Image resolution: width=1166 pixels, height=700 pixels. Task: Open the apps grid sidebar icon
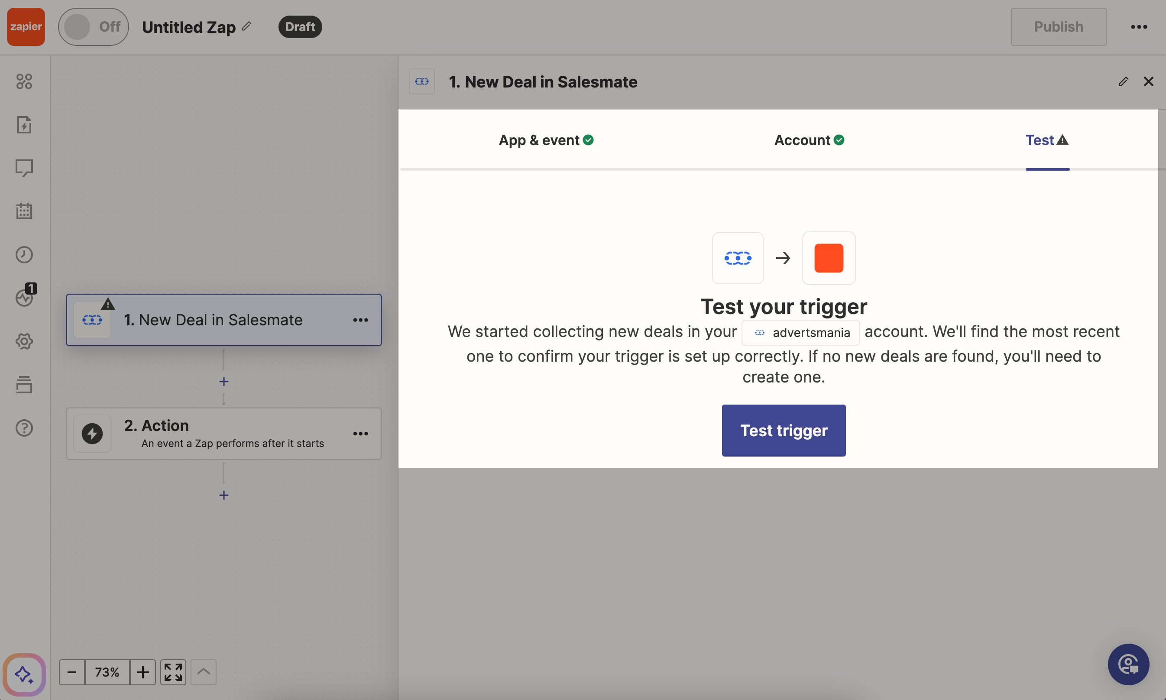(24, 81)
